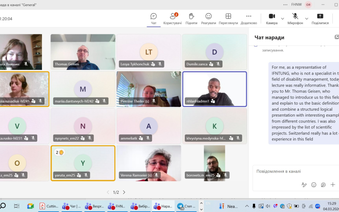Expand camera options dropdown arrow
Image resolution: width=339 pixels, height=212 pixels.
(x=282, y=19)
